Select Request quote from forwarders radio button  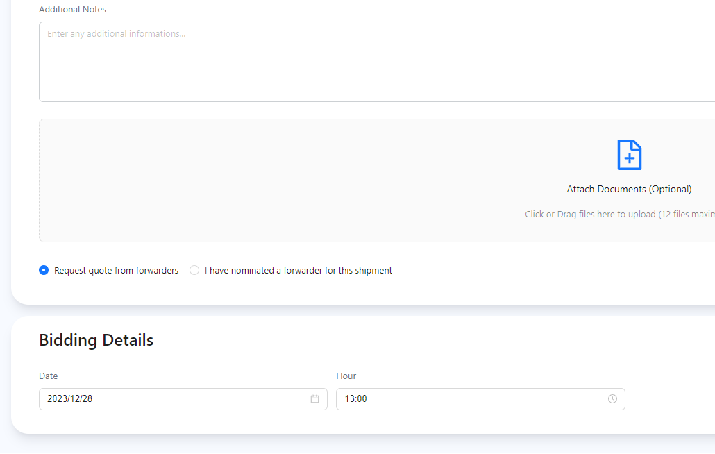pos(44,270)
